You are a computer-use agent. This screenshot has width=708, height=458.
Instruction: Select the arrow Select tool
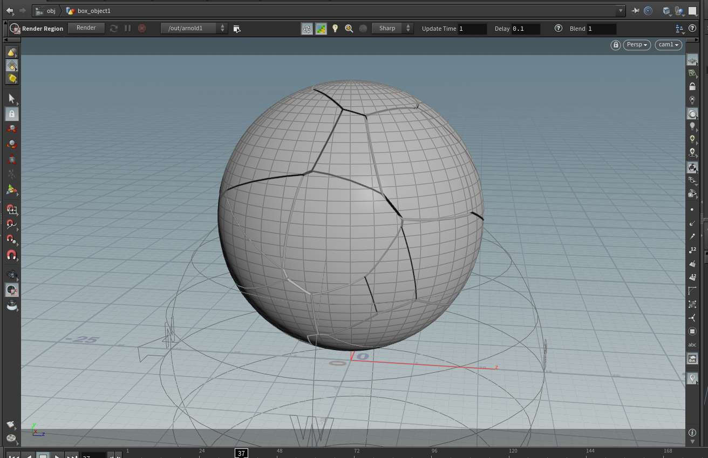(x=12, y=99)
